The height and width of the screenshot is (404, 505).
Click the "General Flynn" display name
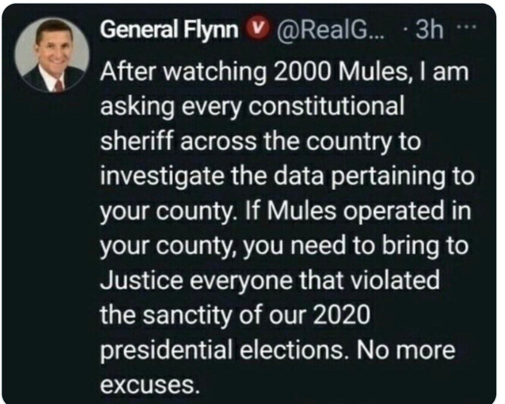click(169, 30)
